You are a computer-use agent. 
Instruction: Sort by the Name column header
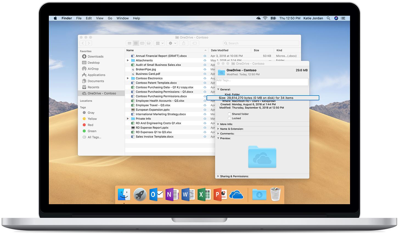click(167, 50)
